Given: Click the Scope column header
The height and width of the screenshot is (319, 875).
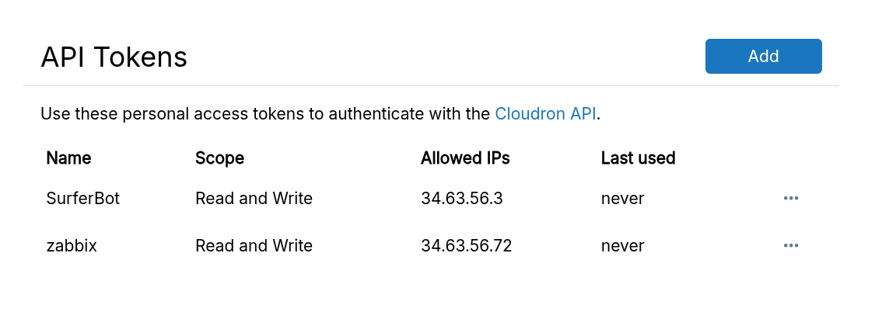Looking at the screenshot, I should (219, 158).
